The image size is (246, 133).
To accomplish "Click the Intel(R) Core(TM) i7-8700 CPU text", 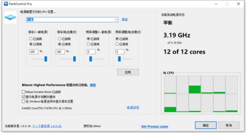I will [47, 108].
